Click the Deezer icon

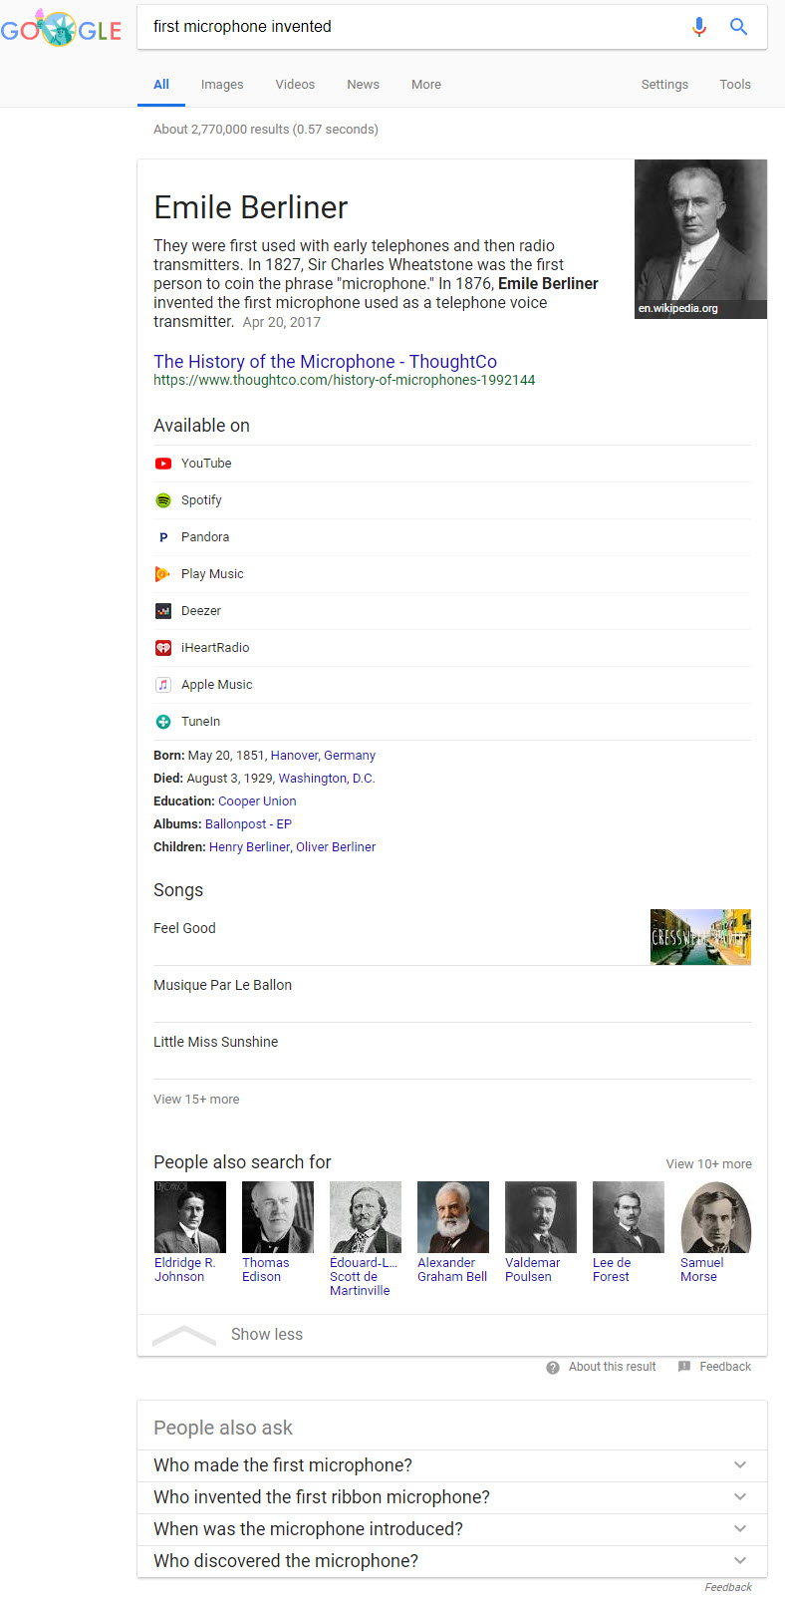[163, 611]
